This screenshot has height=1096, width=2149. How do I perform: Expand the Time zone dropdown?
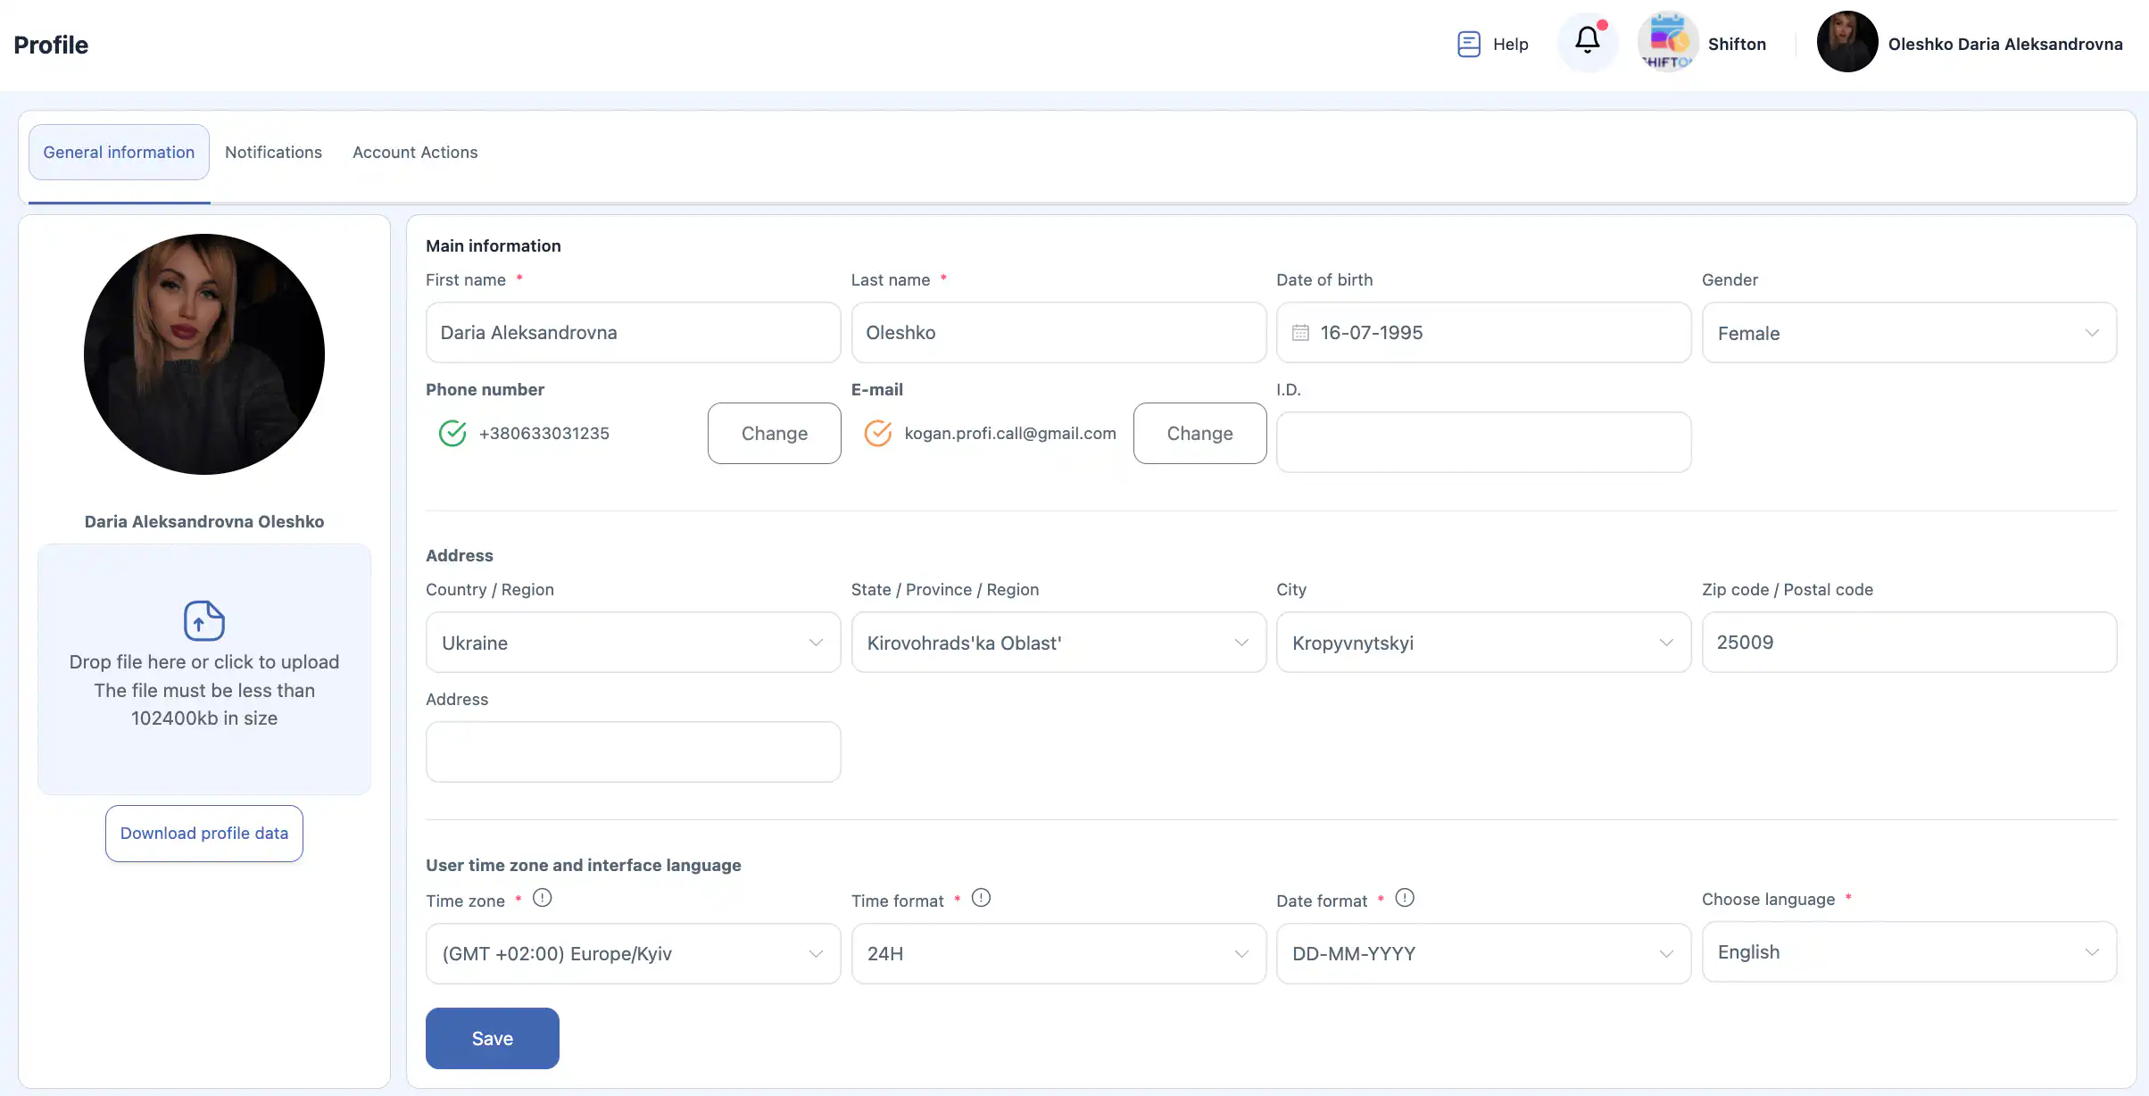pos(633,954)
